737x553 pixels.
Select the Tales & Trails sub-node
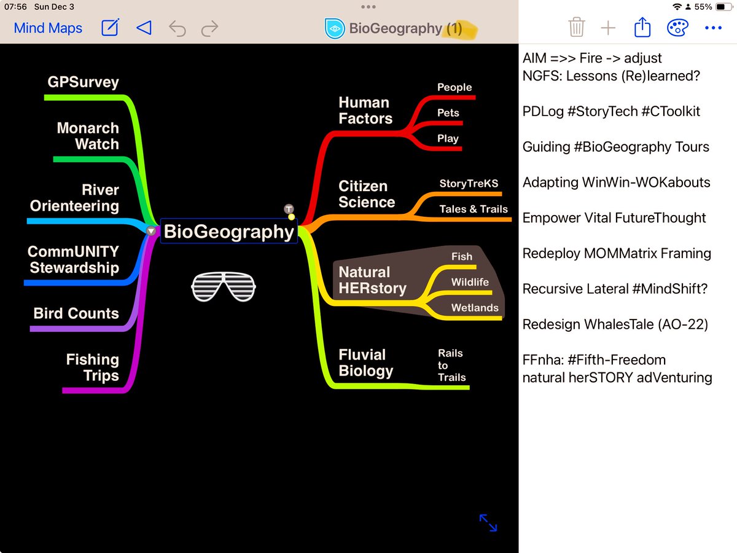474,209
